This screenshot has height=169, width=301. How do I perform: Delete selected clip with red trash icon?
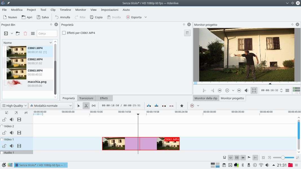(25, 34)
